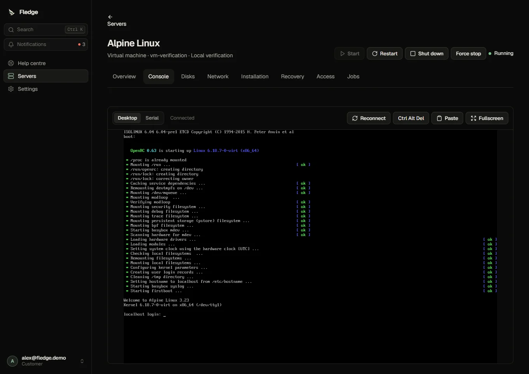Click the Restart button
This screenshot has height=374, width=529.
[x=385, y=53]
